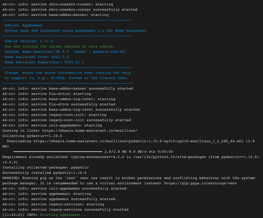
Task: Click the pydantic wheel download URL
Action: point(138,141)
